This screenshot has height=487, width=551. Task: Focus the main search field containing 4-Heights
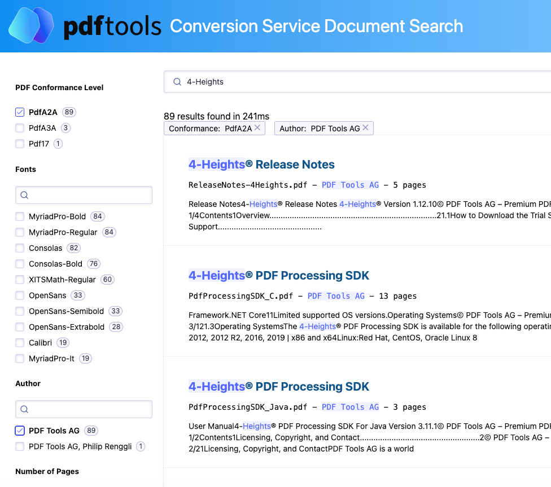click(x=357, y=82)
